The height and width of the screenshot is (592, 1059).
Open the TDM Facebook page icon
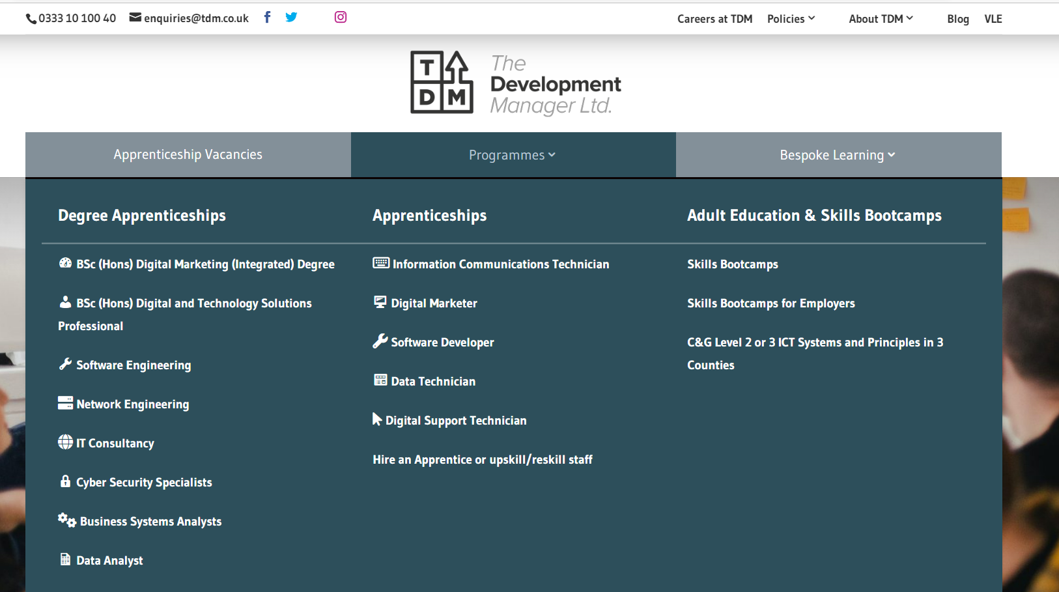[267, 17]
